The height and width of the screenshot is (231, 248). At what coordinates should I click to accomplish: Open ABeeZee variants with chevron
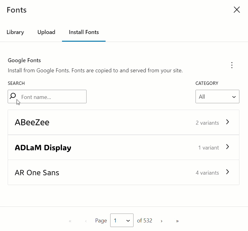(227, 122)
